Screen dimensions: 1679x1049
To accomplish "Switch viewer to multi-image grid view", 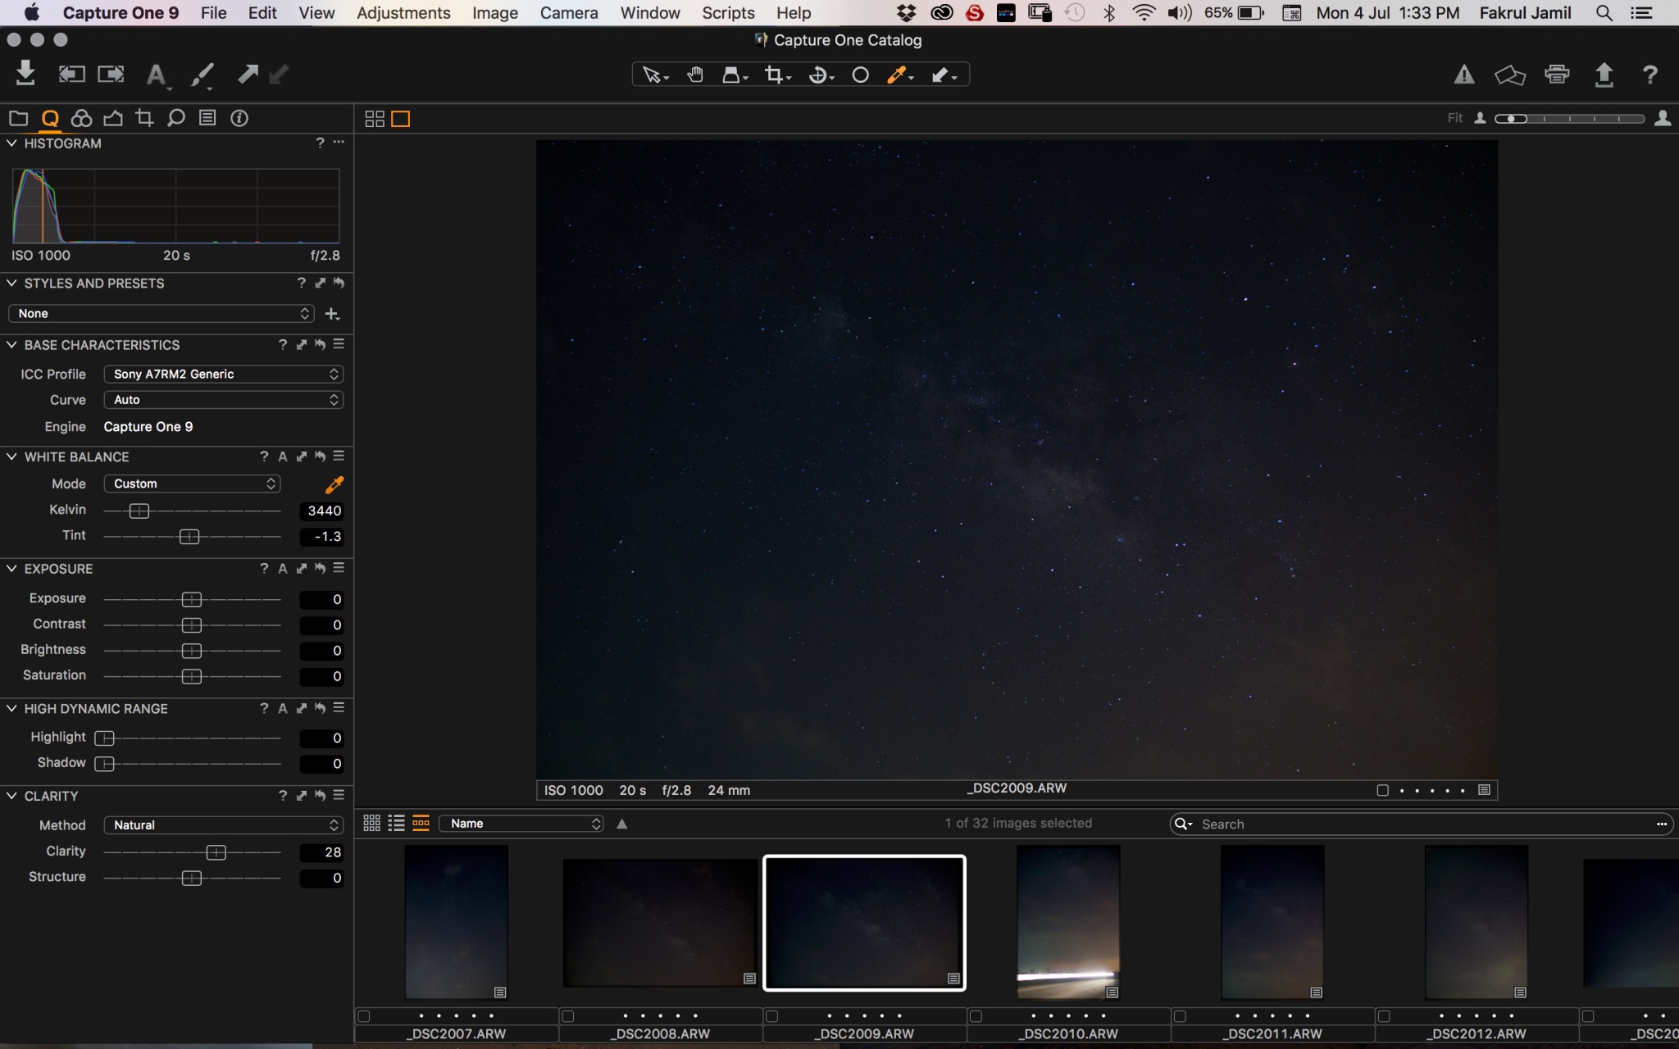I will click(x=374, y=119).
